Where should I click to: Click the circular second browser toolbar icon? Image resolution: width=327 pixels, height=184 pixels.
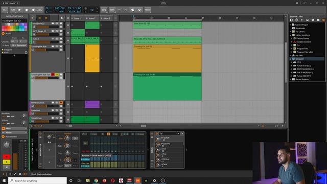[x=296, y=20]
